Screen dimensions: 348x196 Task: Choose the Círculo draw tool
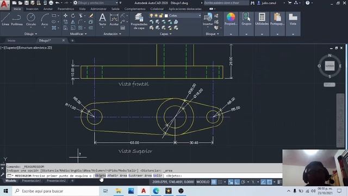(x=31, y=19)
